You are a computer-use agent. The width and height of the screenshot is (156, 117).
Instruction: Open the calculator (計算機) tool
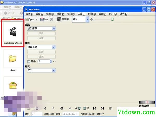(x=63, y=19)
